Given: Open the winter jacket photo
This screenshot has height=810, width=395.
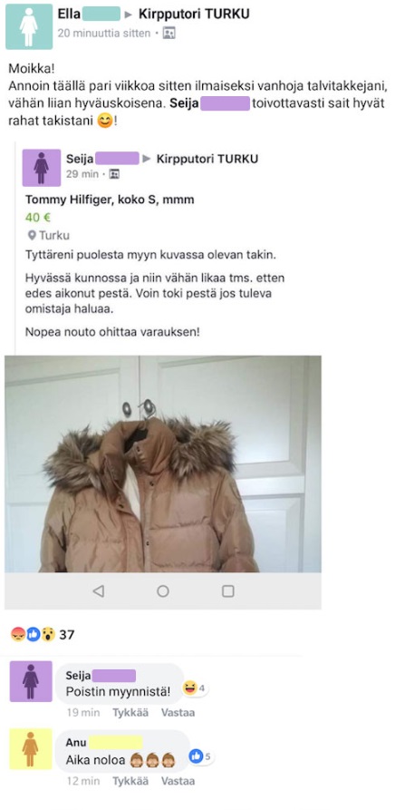Looking at the screenshot, I should pos(163,464).
